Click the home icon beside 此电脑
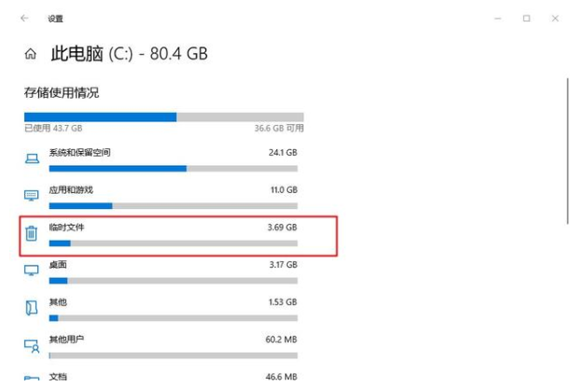Image resolution: width=578 pixels, height=387 pixels. click(x=30, y=55)
